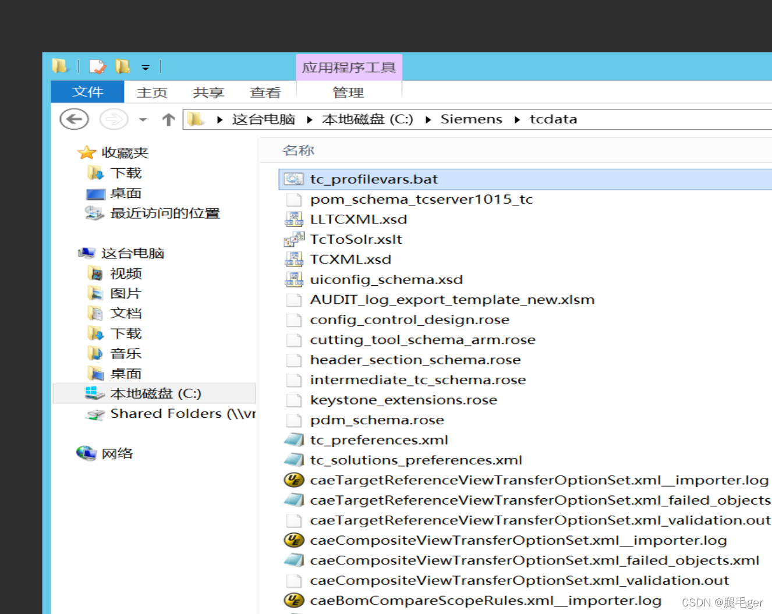Click the new folder icon in quick access toolbar
The image size is (772, 614).
[122, 66]
